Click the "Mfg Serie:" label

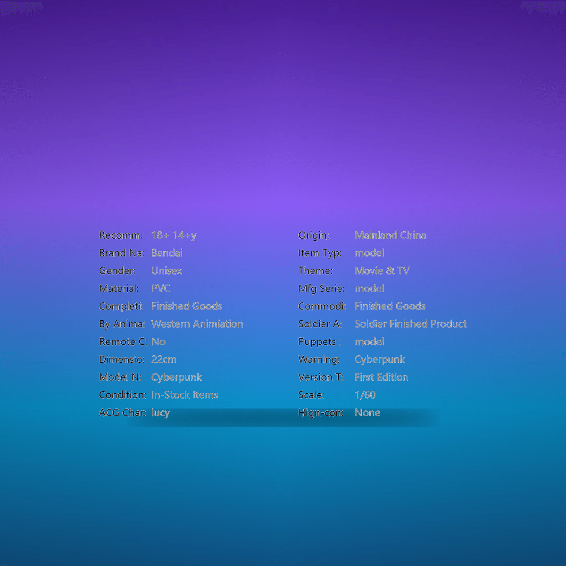pos(322,289)
